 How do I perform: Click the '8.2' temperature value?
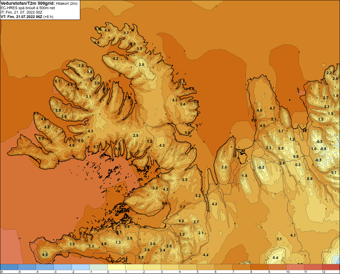click(x=165, y=203)
